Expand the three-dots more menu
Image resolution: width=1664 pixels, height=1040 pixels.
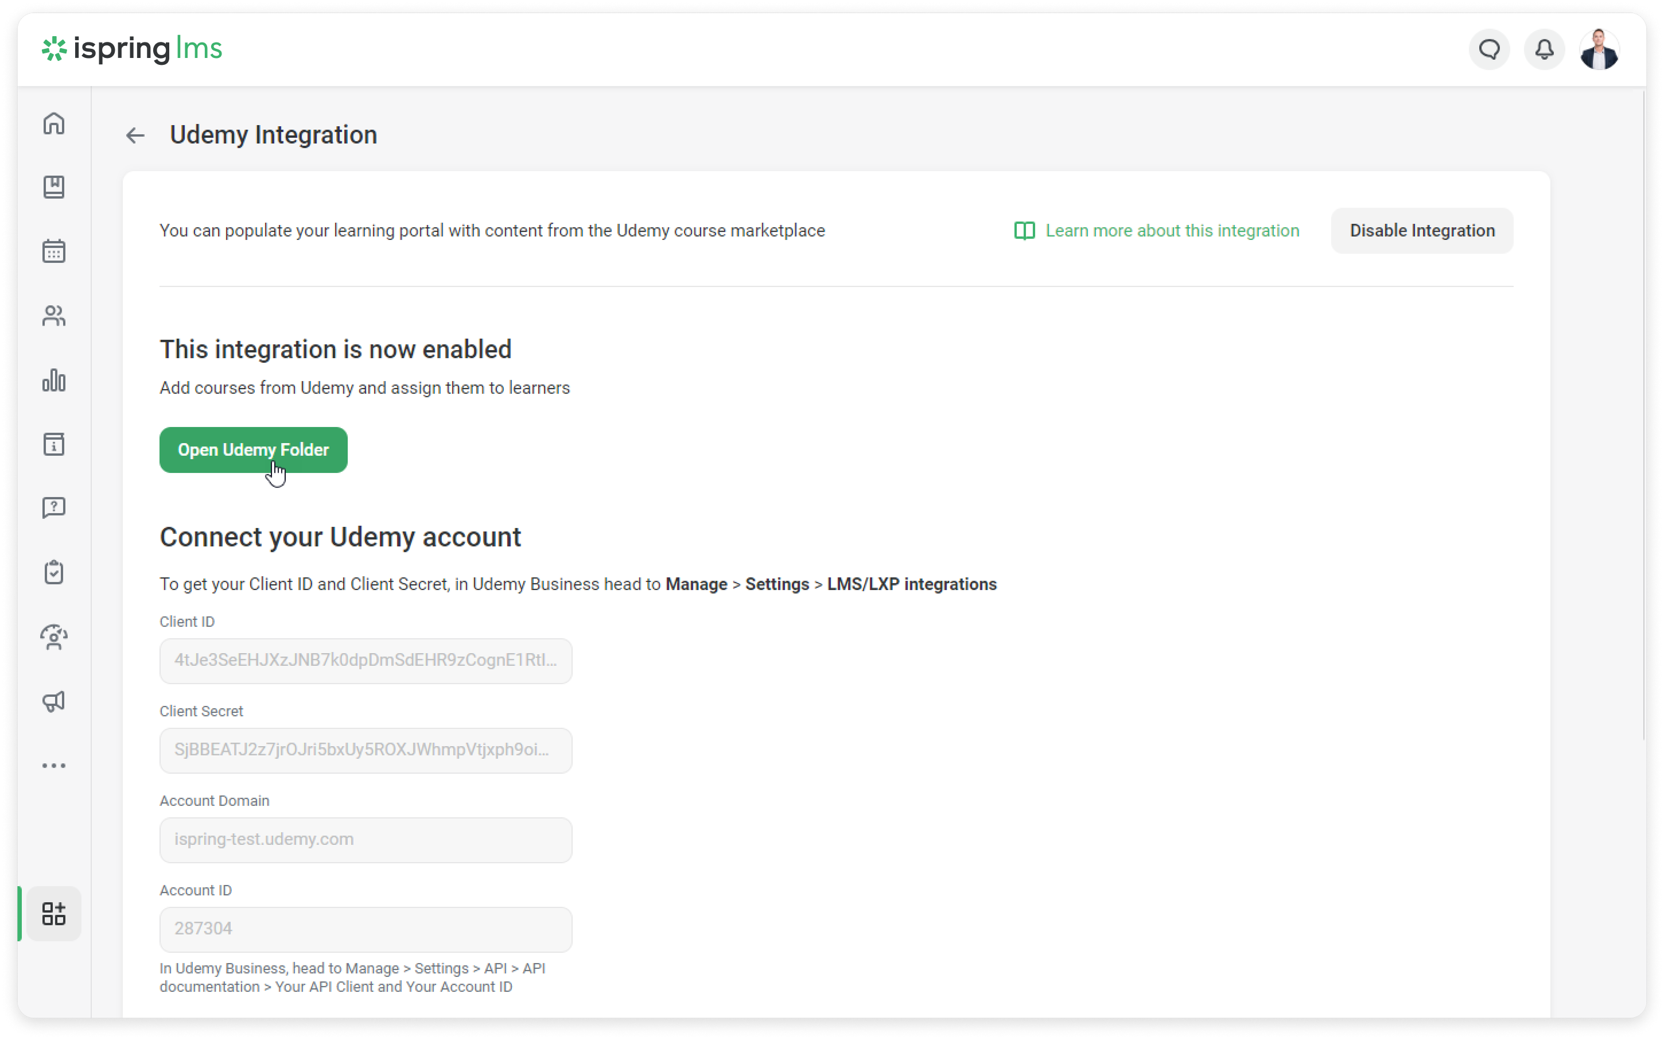[x=53, y=766]
